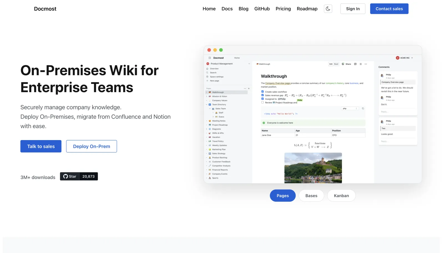
Task: Click the GitHub Star button
Action: 70,176
